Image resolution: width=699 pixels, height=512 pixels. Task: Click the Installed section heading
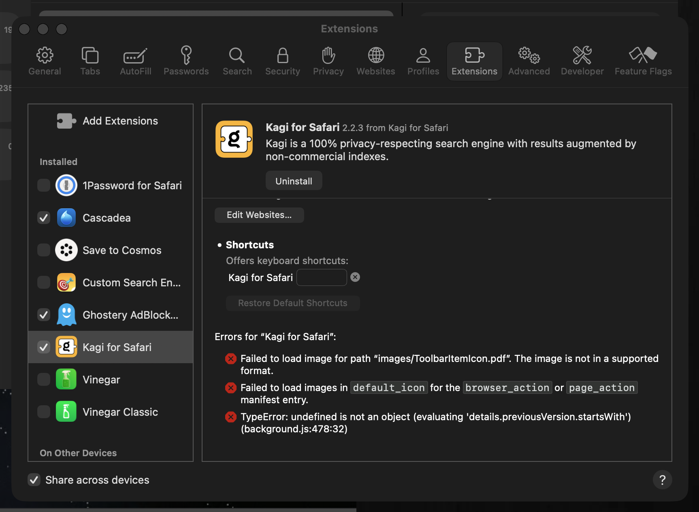click(58, 162)
